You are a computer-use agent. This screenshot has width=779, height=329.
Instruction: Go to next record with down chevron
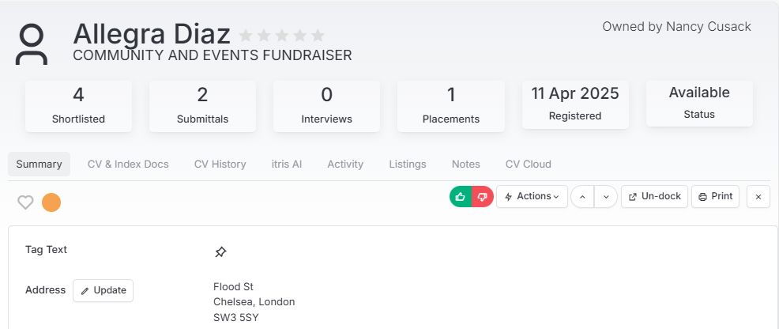606,197
